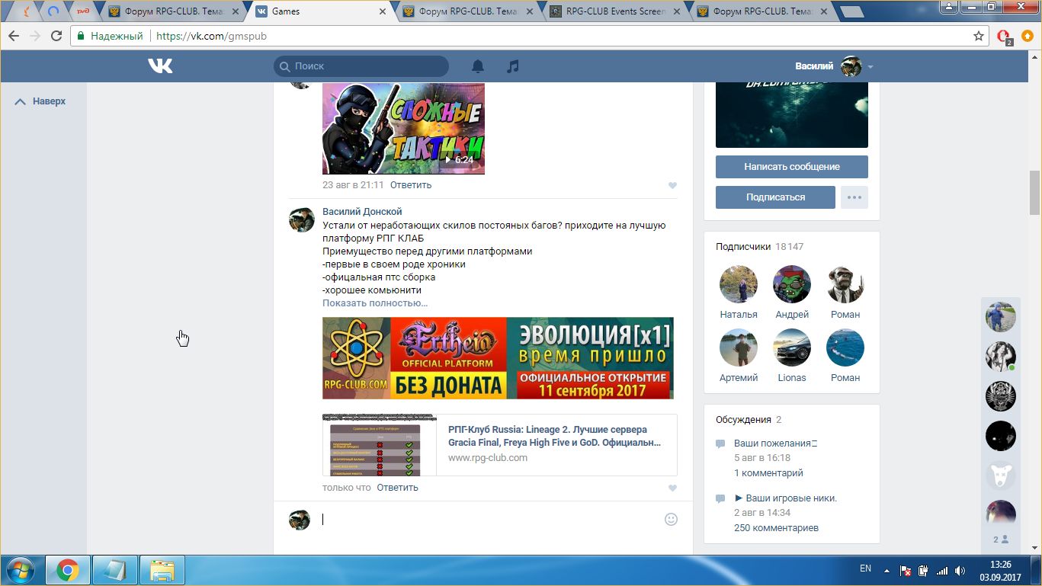Reload the page
The image size is (1042, 586).
56,36
